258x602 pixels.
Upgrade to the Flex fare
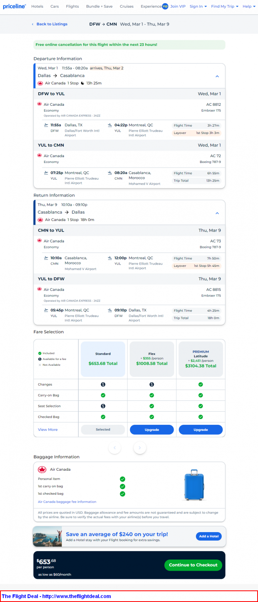tap(152, 430)
